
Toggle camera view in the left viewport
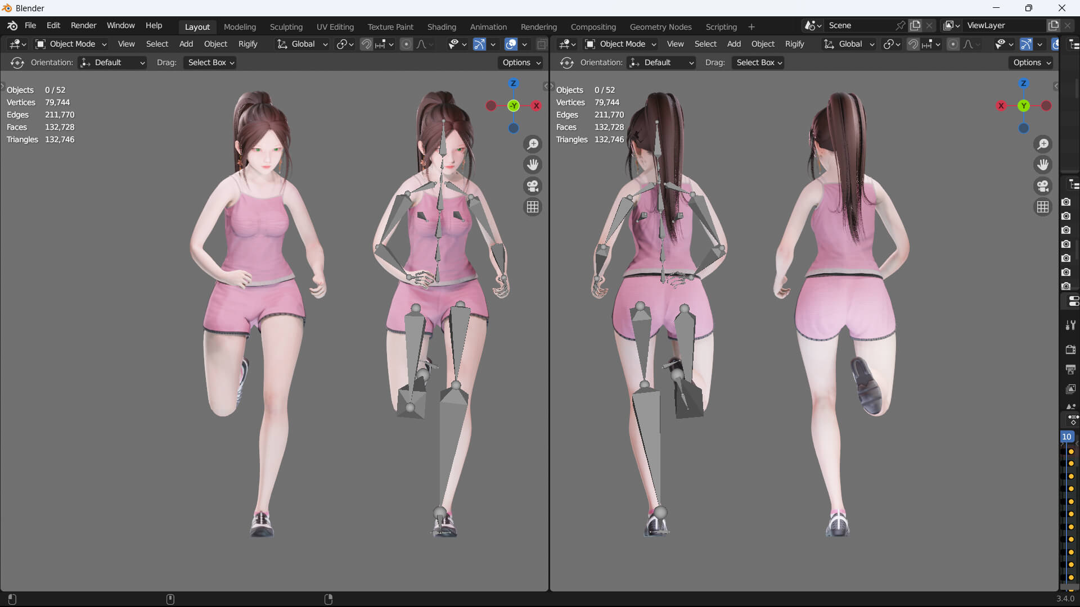[x=532, y=186]
